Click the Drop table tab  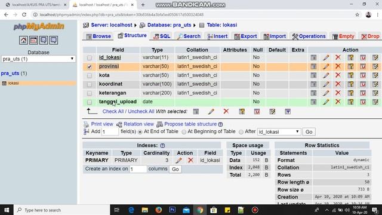(371, 36)
